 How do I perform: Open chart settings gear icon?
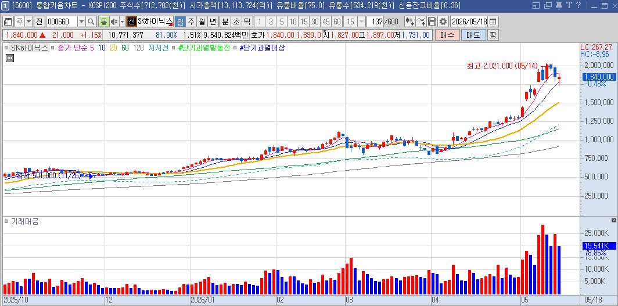443,21
